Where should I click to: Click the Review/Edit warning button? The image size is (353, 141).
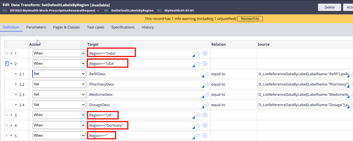[250, 19]
